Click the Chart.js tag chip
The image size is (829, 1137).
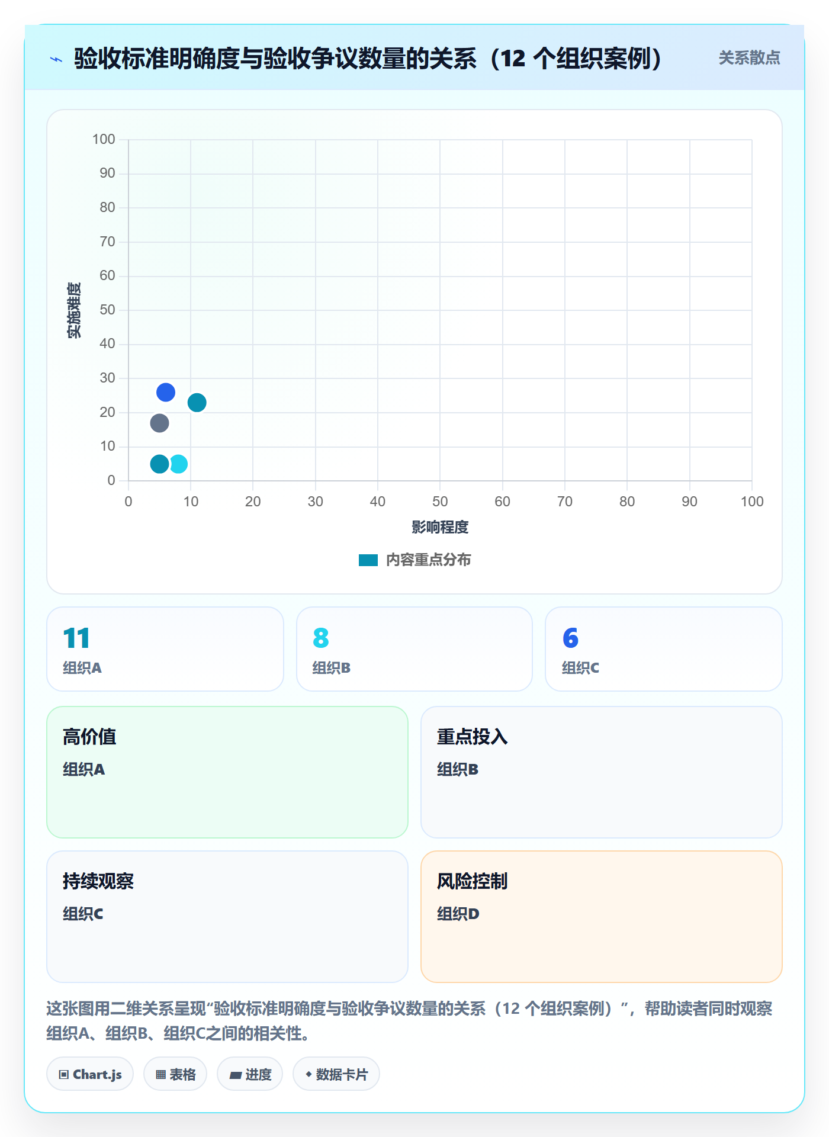[x=90, y=1074]
